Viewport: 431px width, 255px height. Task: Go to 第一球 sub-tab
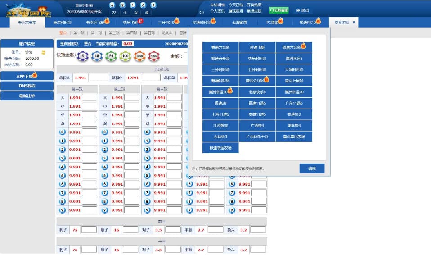coord(79,33)
